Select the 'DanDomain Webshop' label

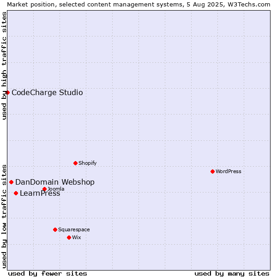click(55, 182)
